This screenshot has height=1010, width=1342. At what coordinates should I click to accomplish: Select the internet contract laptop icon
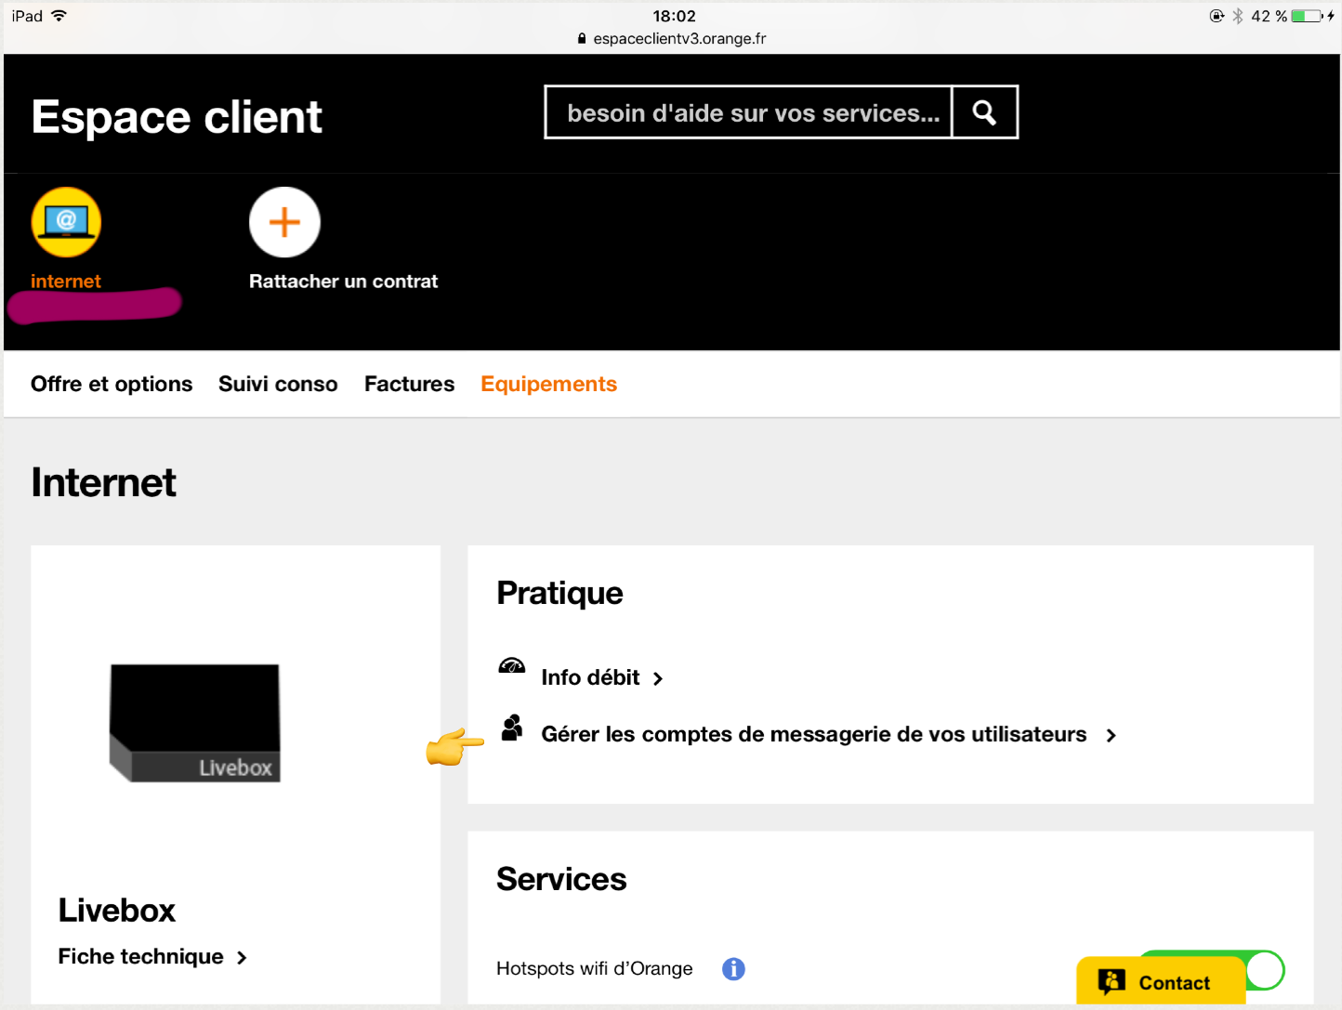point(66,222)
